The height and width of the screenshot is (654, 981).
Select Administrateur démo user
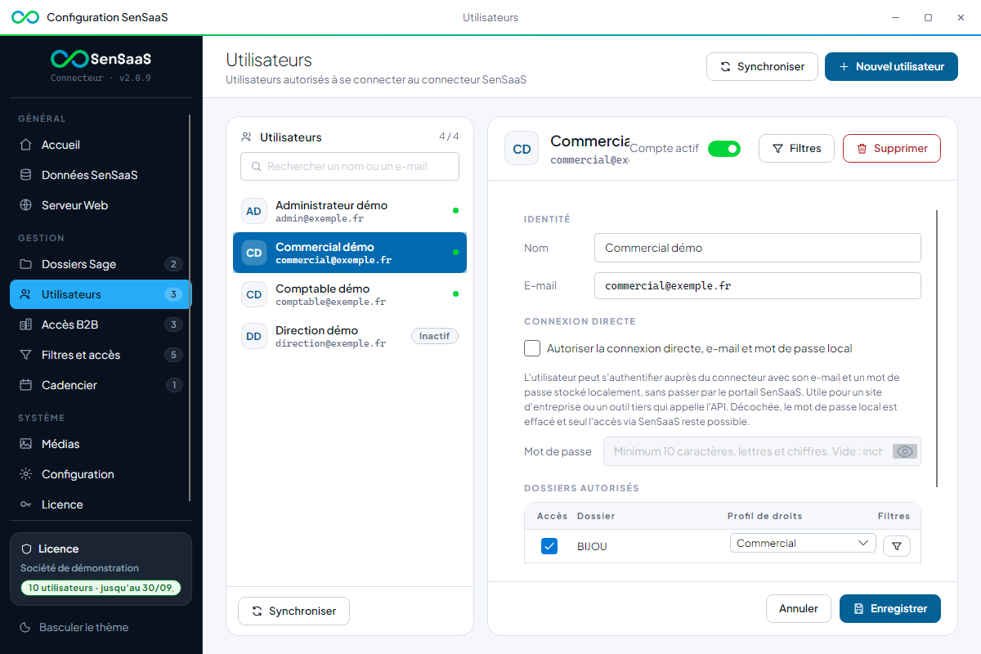click(350, 211)
